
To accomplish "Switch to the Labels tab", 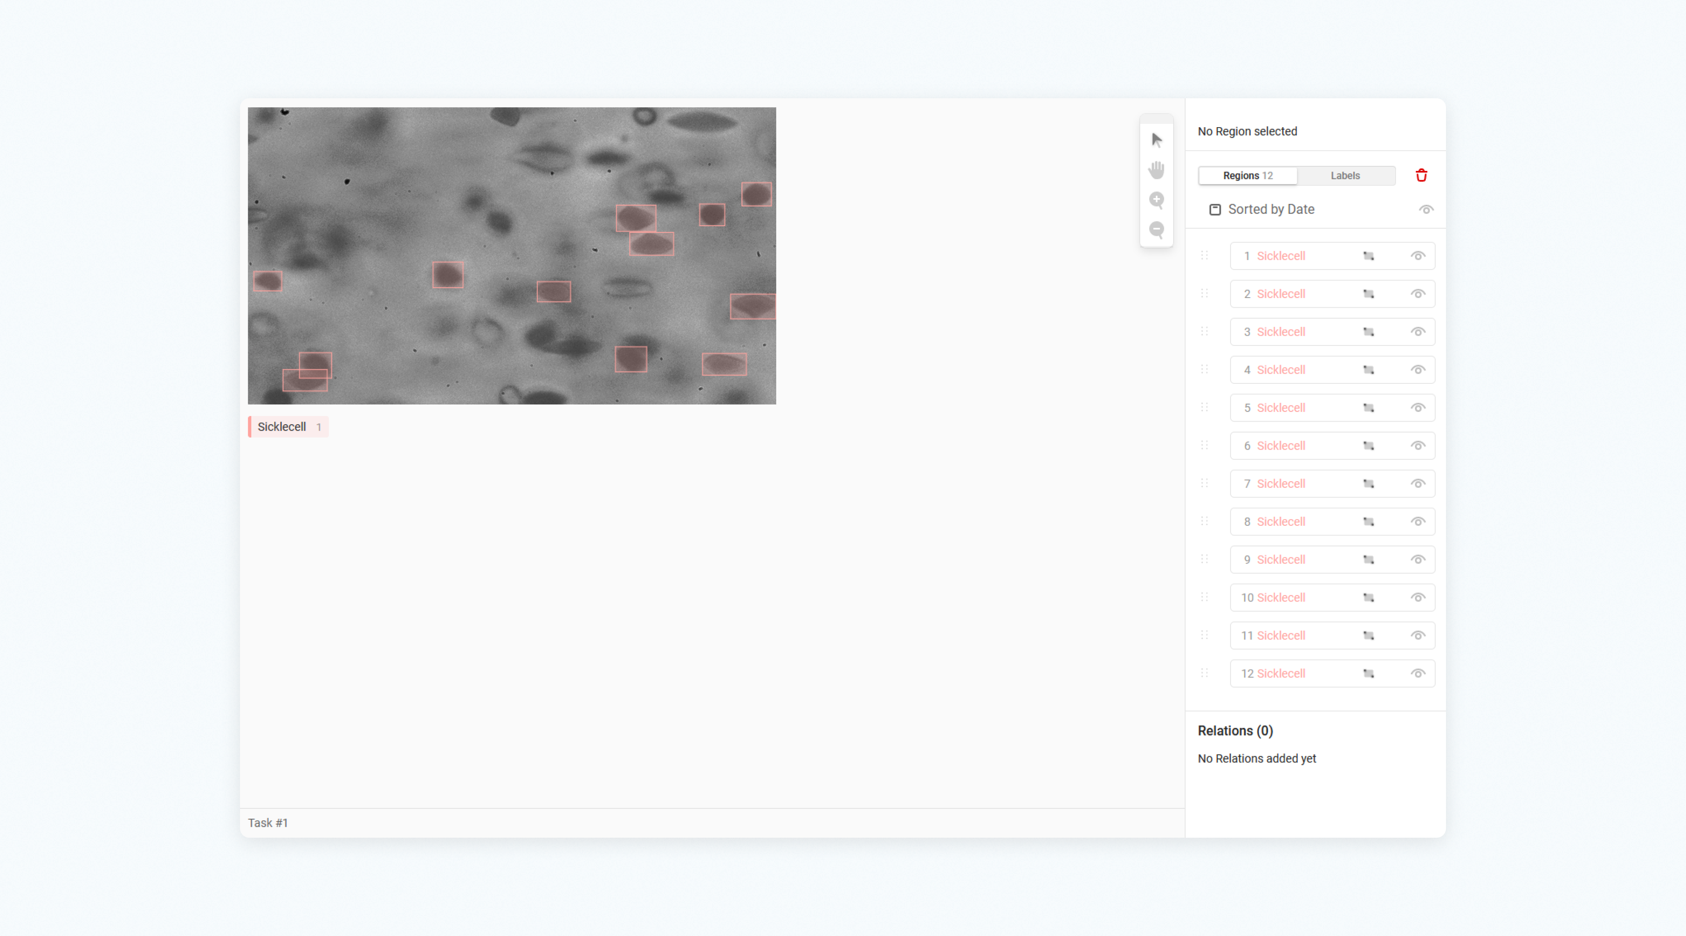I will point(1345,175).
